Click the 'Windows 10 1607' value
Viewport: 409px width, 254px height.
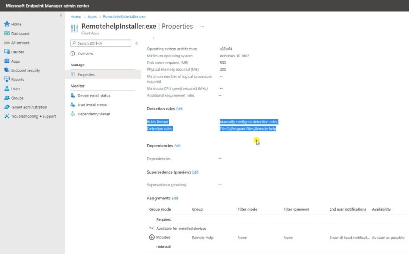click(234, 56)
